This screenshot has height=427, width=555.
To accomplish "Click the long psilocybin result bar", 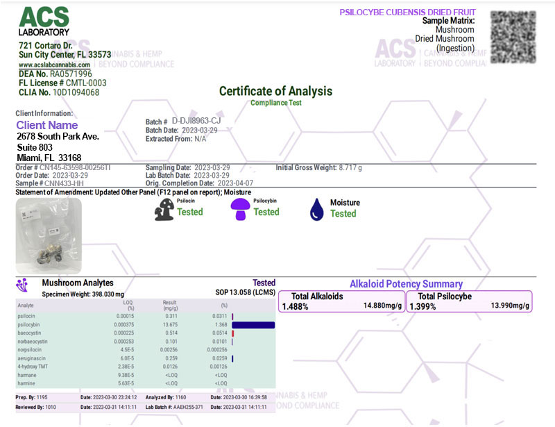I will pyautogui.click(x=255, y=324).
